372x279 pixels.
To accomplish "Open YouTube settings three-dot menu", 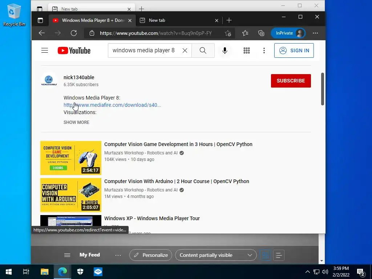I will click(264, 50).
